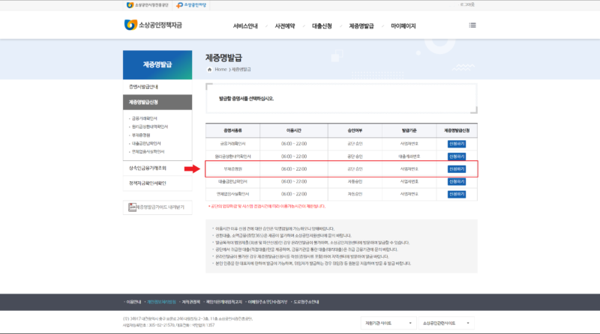Select 정책자금확인서확인 in the sidebar
This screenshot has height=334, width=600.
(x=157, y=183)
